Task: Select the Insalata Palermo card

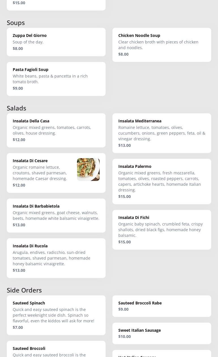Action: coord(162,181)
